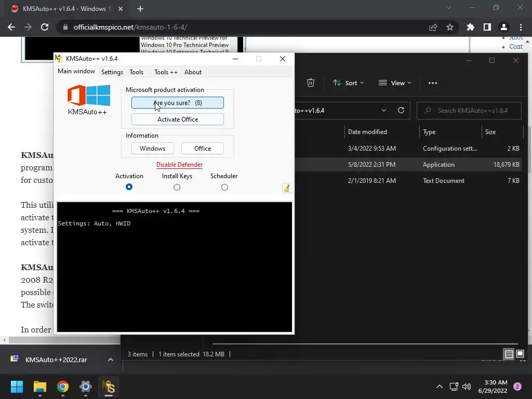
Task: Click the Activate Office button
Action: (x=178, y=119)
